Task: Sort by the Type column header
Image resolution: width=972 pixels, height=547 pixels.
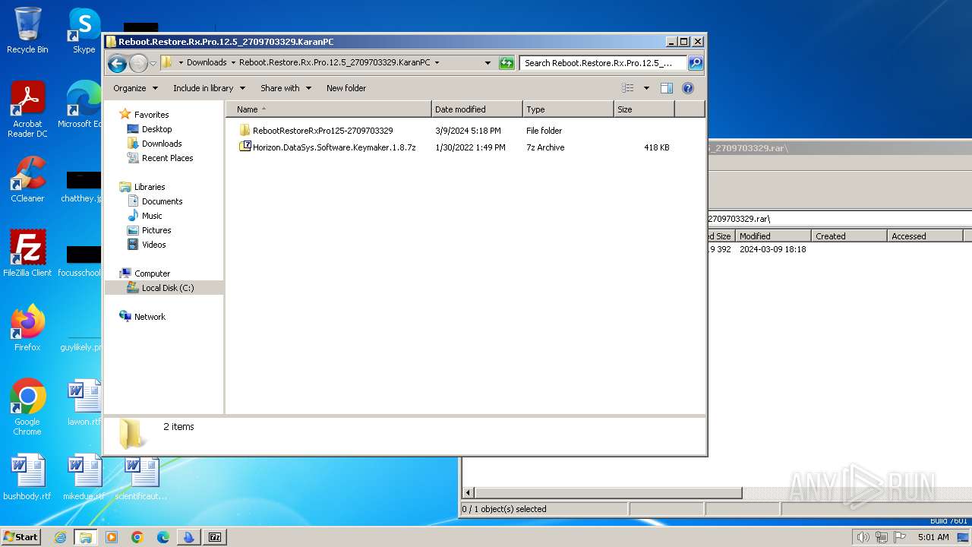Action: pos(568,109)
